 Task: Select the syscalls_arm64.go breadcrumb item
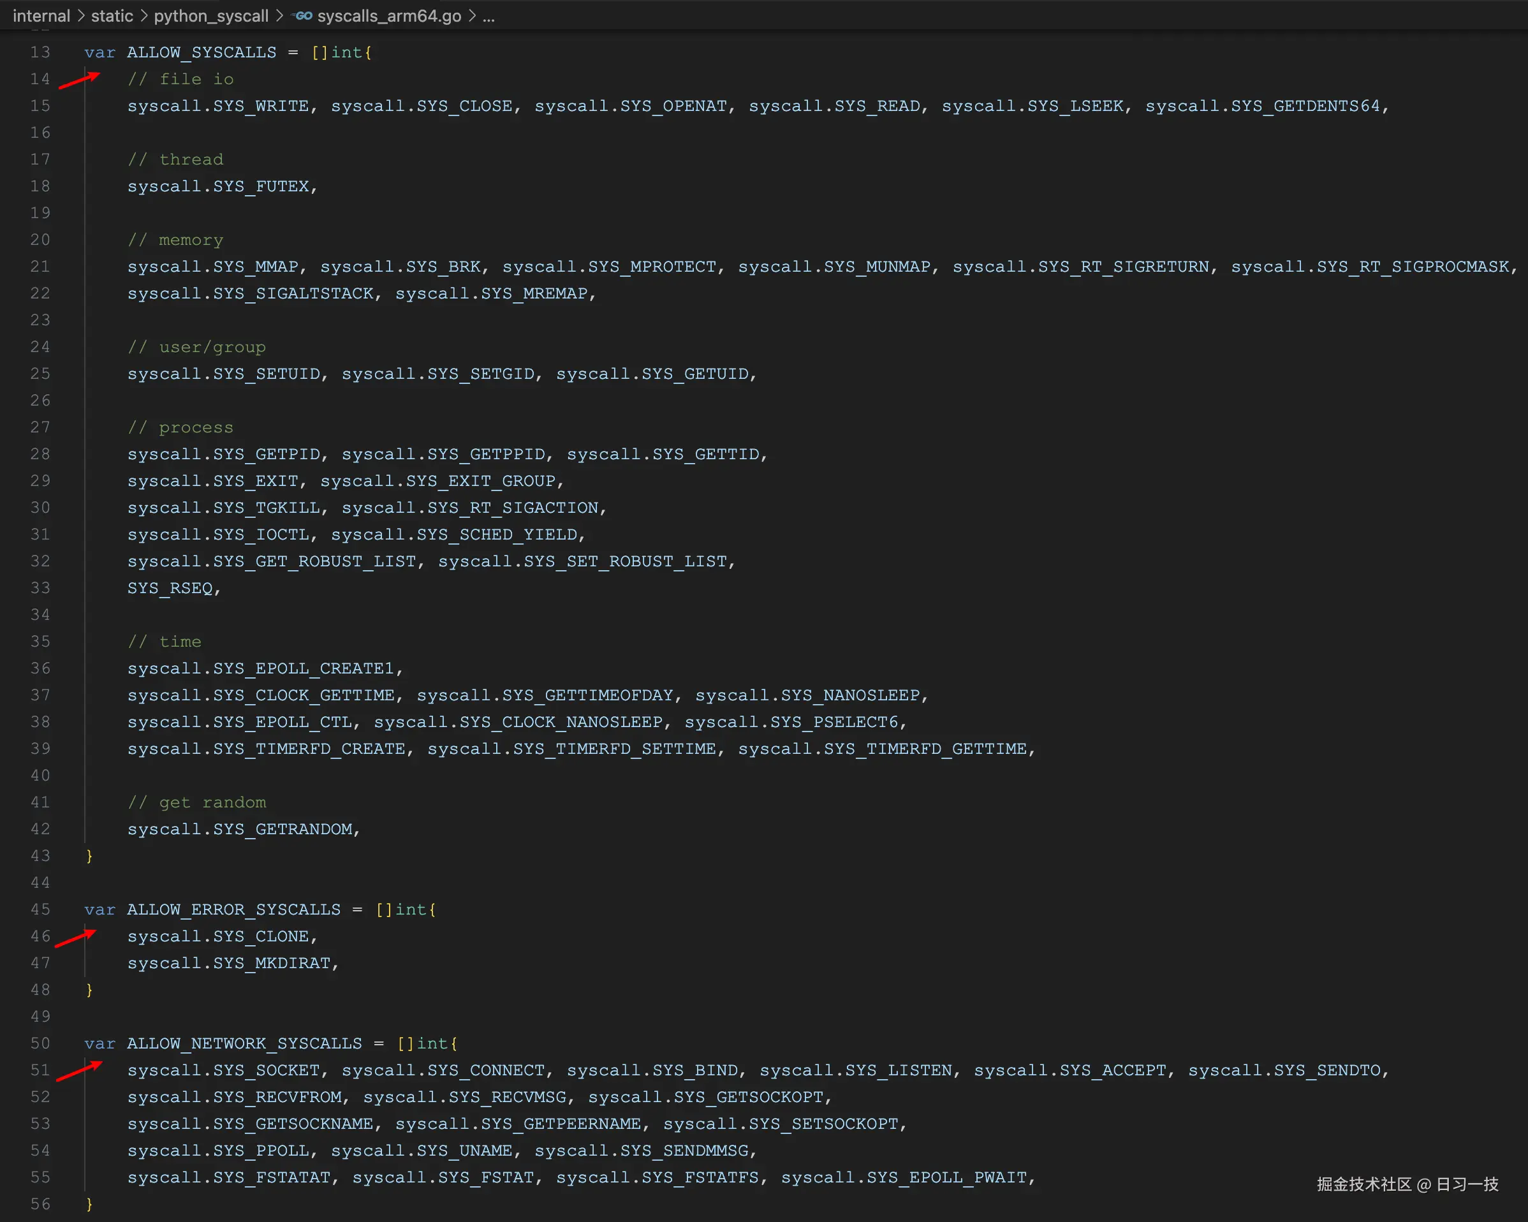(390, 15)
